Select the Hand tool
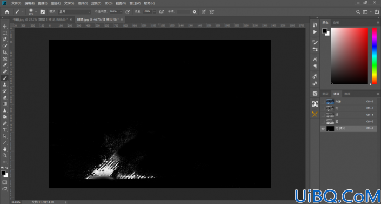This screenshot has height=204, width=381. pos(5,149)
